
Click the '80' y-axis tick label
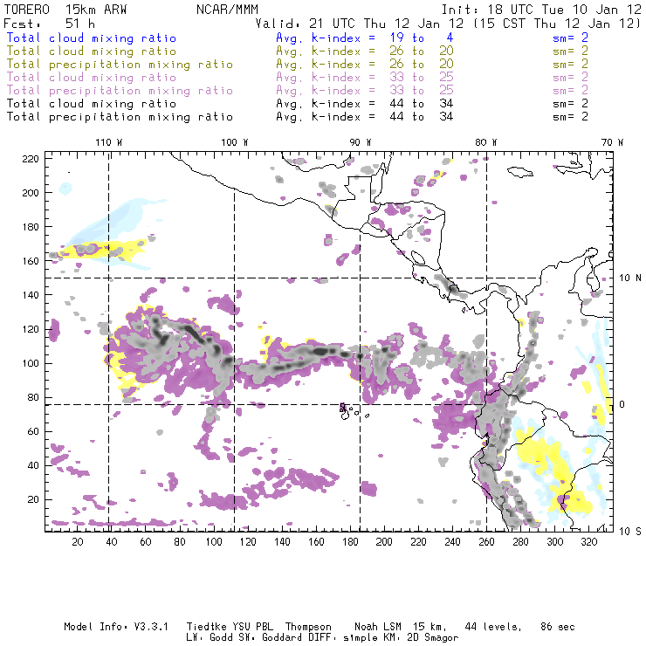33,397
